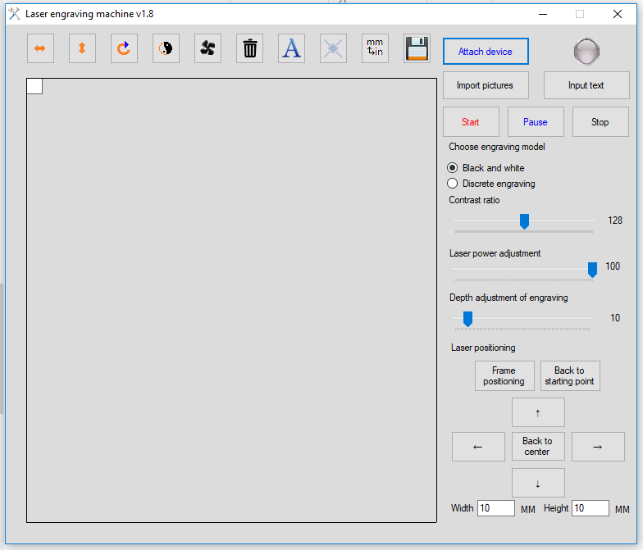Click Back to center button
This screenshot has width=643, height=550.
pos(538,447)
